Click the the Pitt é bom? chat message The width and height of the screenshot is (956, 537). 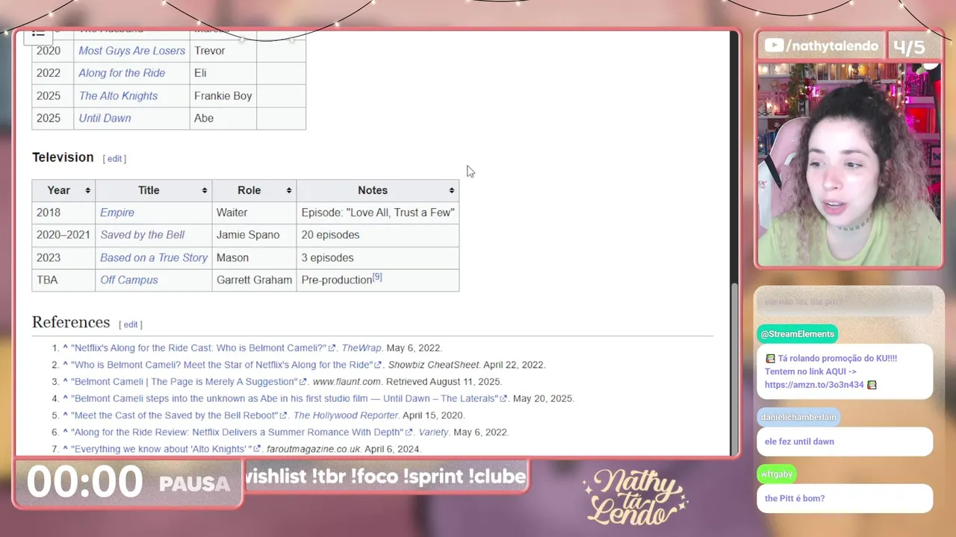[844, 498]
